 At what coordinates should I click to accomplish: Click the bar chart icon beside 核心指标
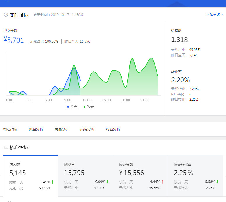tap(6, 147)
